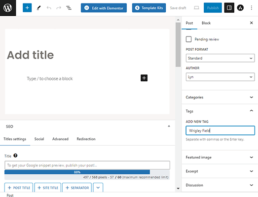Click the Undo arrow icon

(49, 8)
